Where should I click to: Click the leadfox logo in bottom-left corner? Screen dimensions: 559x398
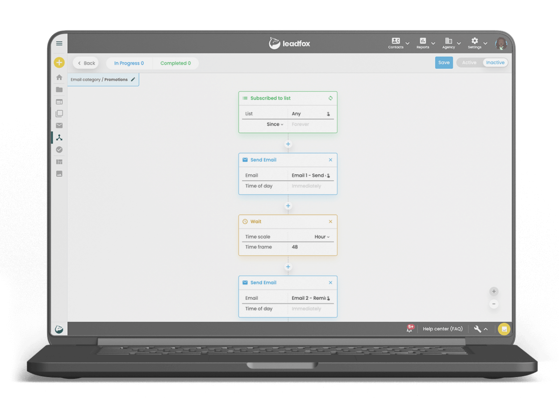point(59,329)
